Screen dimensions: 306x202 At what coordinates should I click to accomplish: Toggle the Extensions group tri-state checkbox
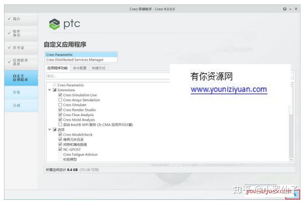point(55,90)
